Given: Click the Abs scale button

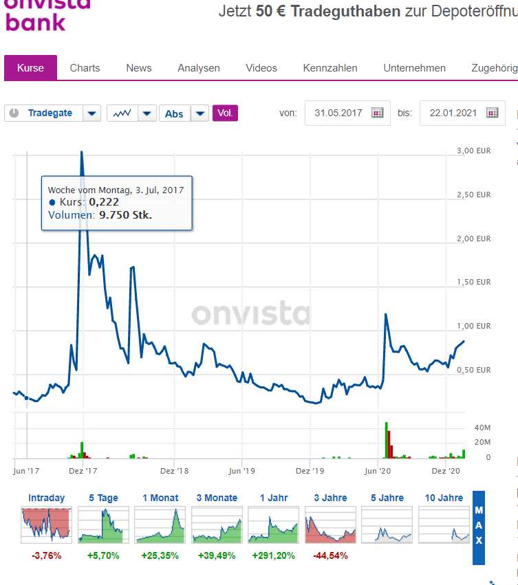Looking at the screenshot, I should tap(174, 113).
